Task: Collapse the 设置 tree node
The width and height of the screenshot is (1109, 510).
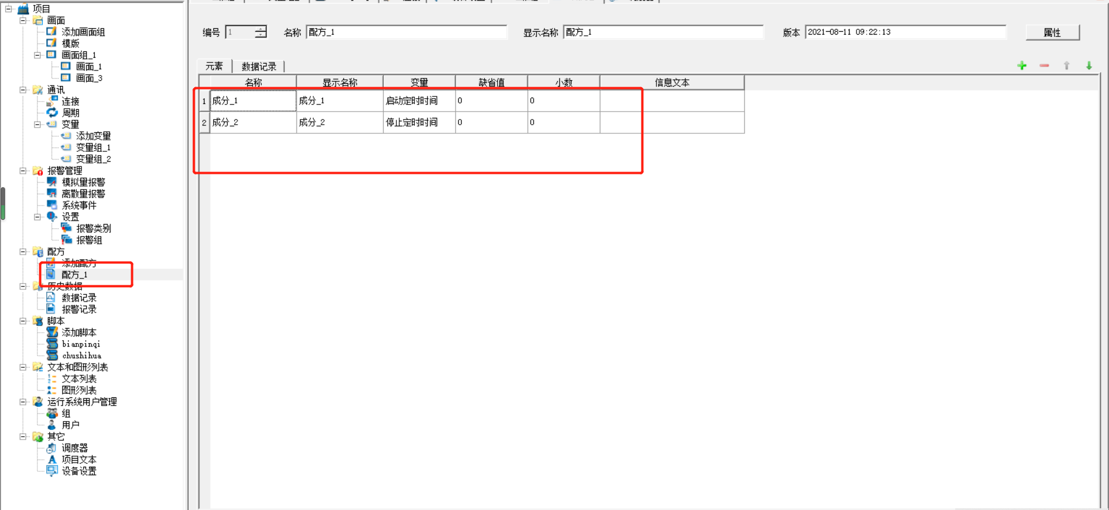Action: click(x=38, y=217)
